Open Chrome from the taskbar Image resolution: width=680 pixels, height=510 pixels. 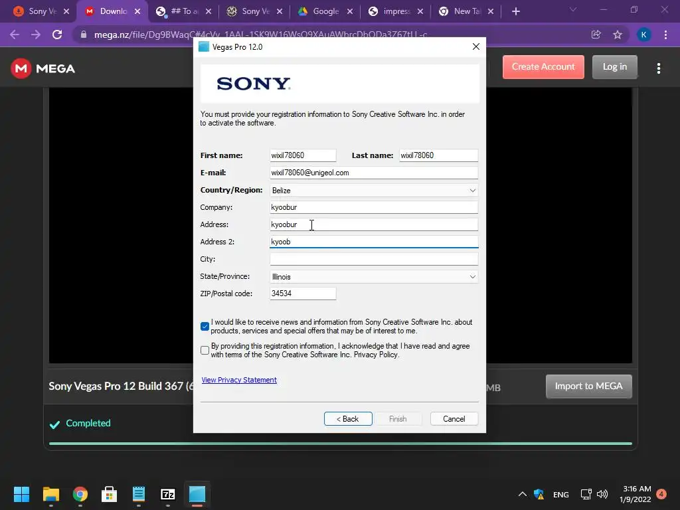pos(80,494)
